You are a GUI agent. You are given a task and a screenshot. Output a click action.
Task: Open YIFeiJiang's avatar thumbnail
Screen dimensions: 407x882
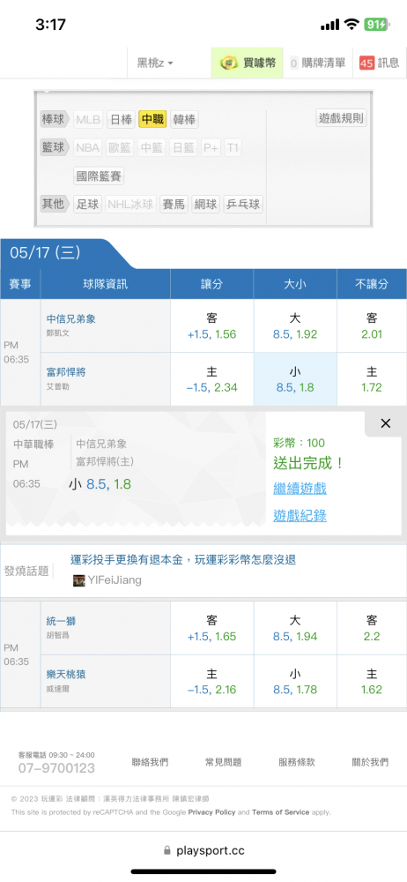tap(79, 580)
